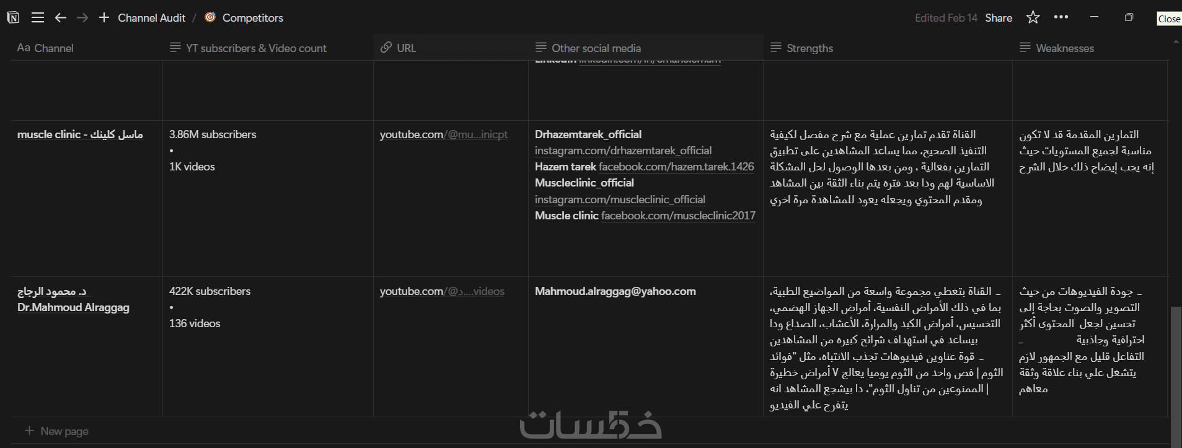Click text icon beside Other social media
Viewport: 1182px width, 448px height.
click(540, 48)
